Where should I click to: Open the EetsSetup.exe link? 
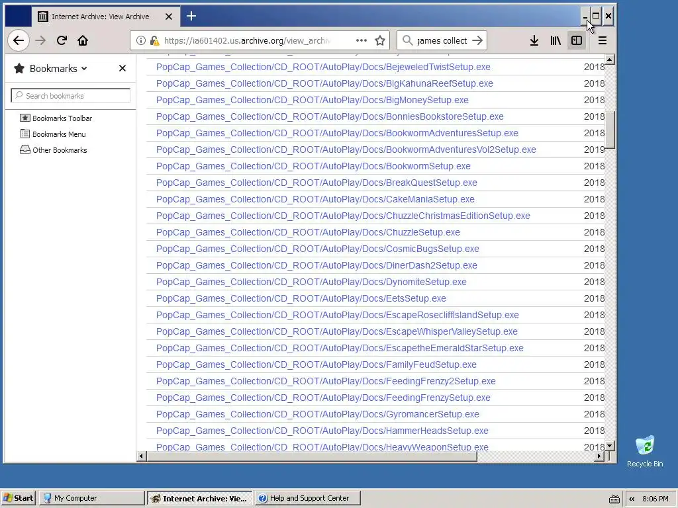[301, 298]
